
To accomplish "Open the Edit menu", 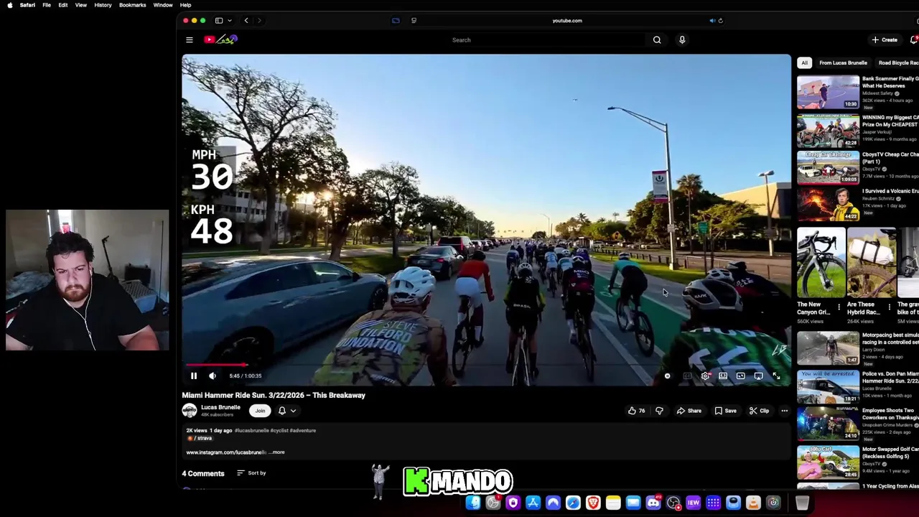I will [63, 5].
